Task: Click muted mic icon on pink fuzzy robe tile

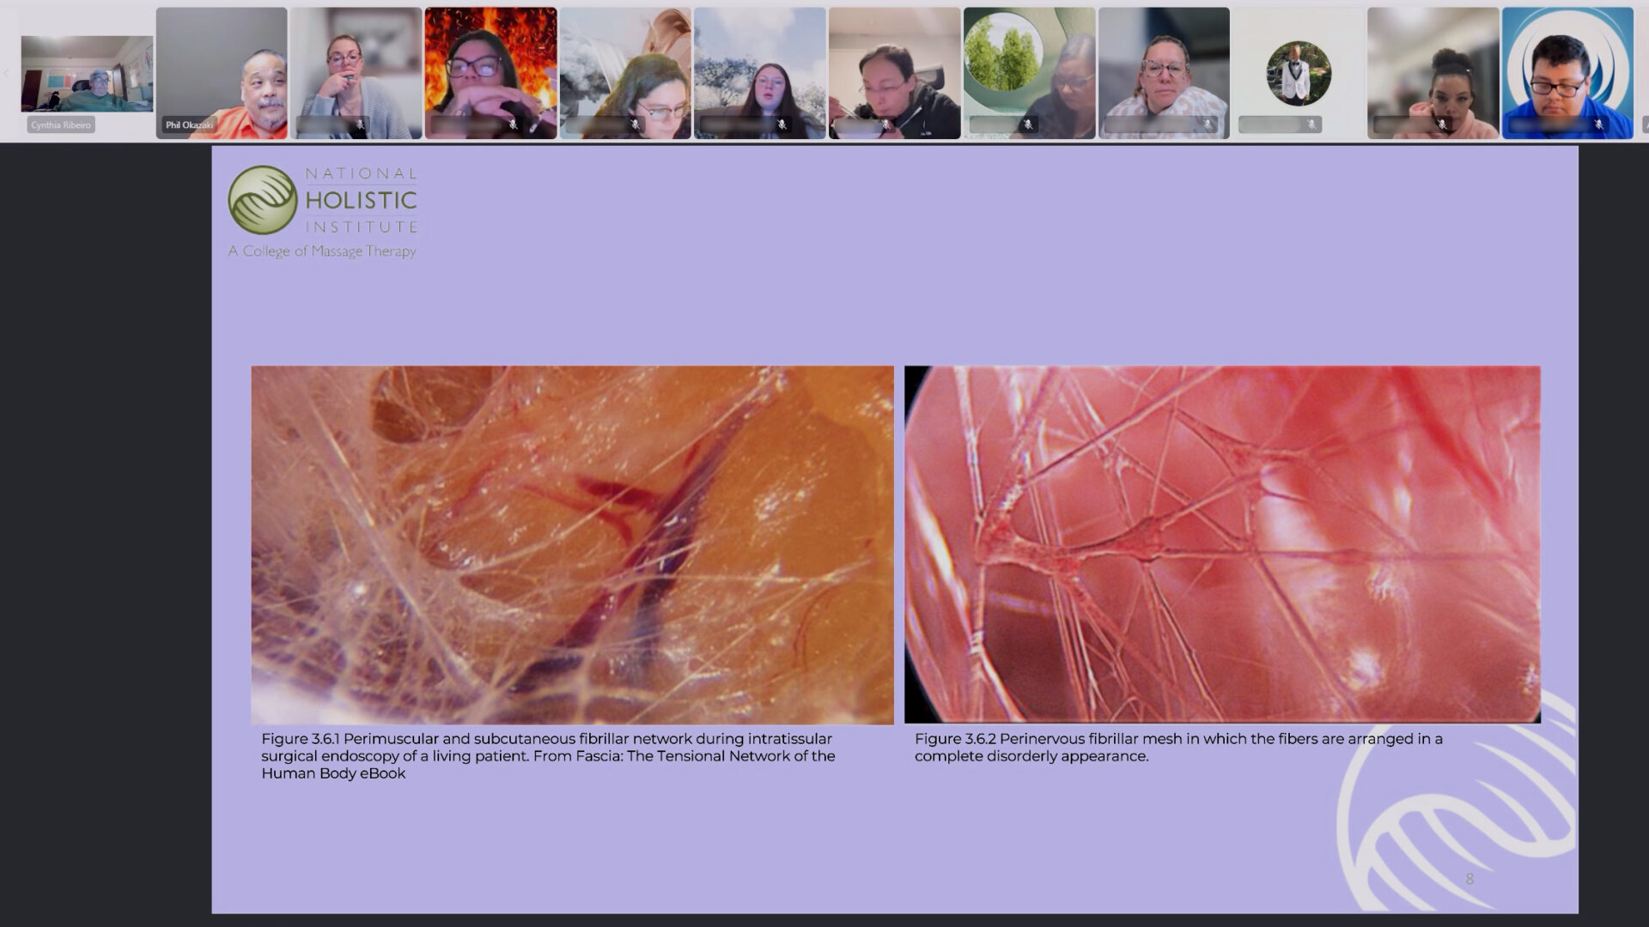Action: (1442, 125)
